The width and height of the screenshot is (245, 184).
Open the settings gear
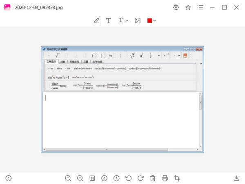click(x=176, y=7)
